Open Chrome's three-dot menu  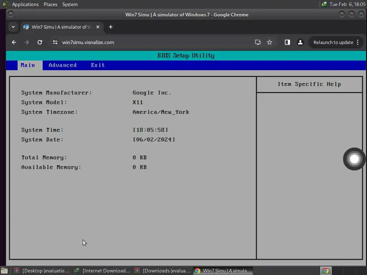[x=358, y=42]
